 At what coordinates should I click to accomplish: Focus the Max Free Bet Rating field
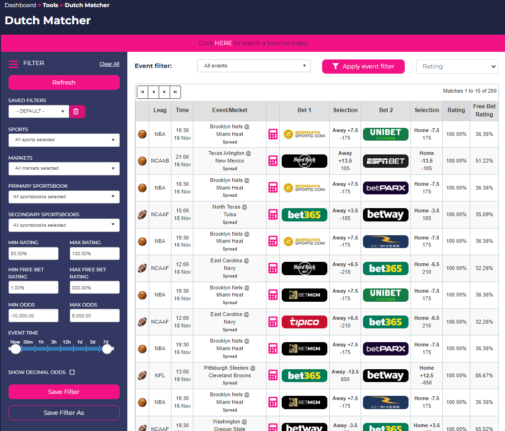[95, 287]
